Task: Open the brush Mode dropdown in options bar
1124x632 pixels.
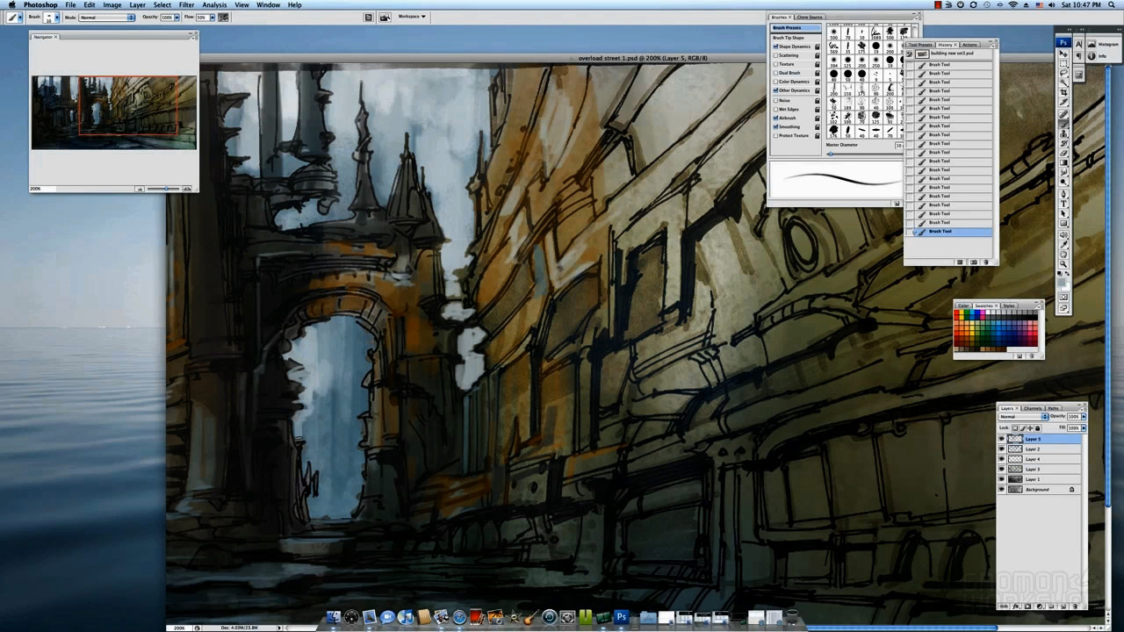Action: 106,18
